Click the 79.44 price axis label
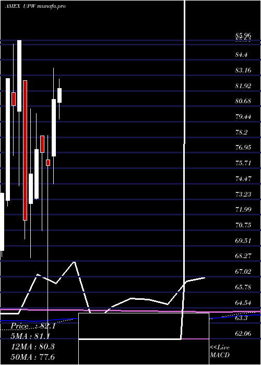Viewport: 261px width, 365px height. pos(243,117)
